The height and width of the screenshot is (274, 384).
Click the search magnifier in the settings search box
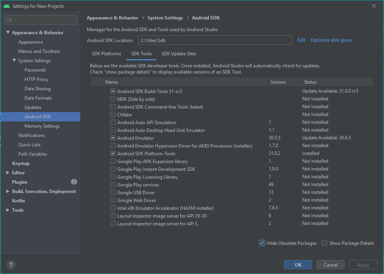tap(9, 19)
